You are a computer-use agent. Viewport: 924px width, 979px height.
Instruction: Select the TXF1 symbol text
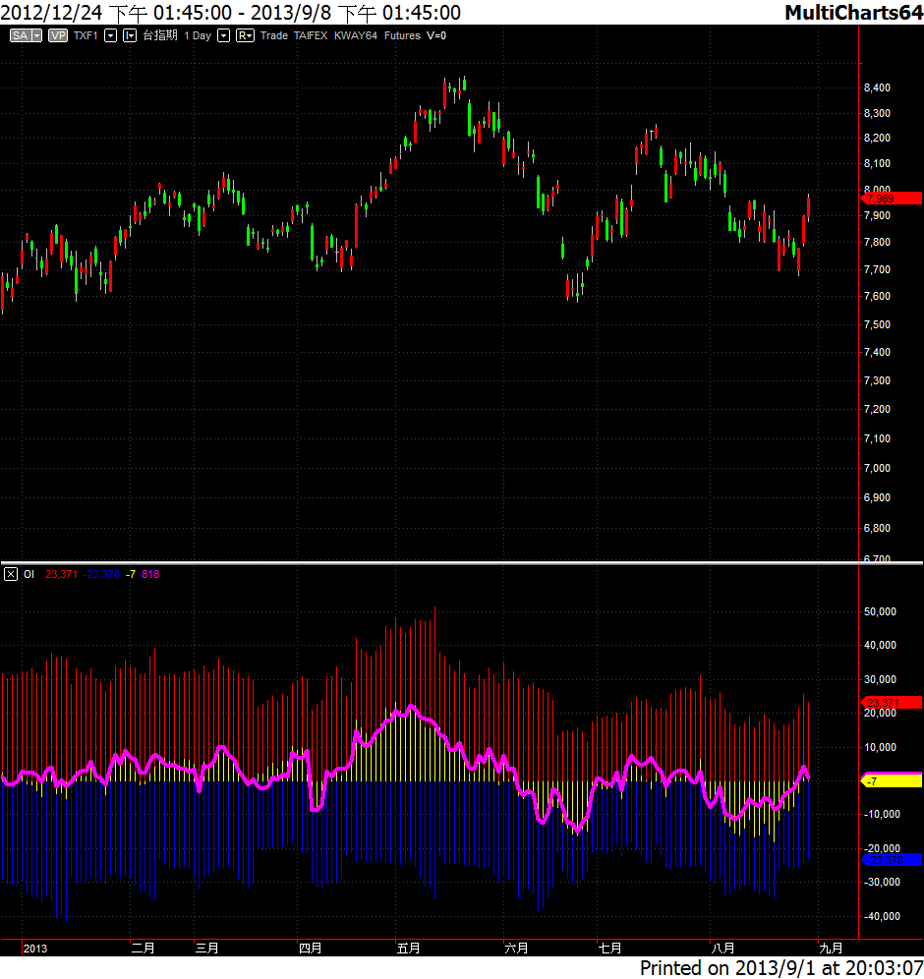pos(86,35)
